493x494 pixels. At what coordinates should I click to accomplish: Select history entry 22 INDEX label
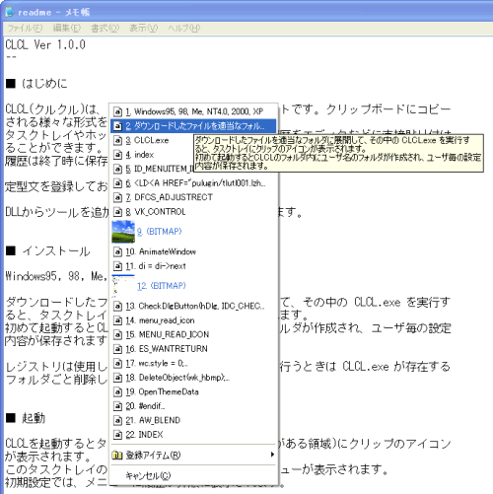tap(144, 435)
